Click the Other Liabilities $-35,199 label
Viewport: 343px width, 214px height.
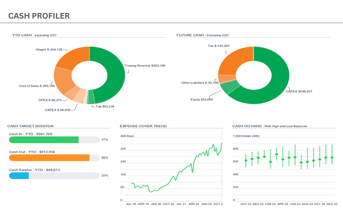[x=200, y=83]
